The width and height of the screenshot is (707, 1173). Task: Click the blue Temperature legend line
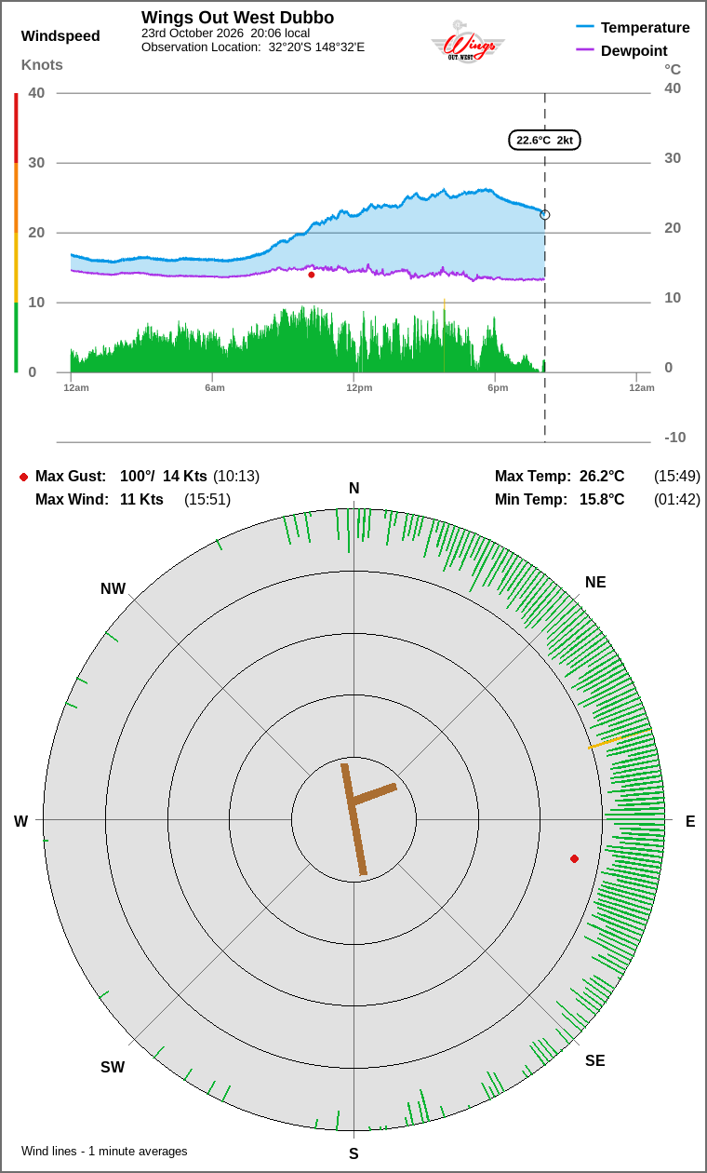tap(585, 27)
